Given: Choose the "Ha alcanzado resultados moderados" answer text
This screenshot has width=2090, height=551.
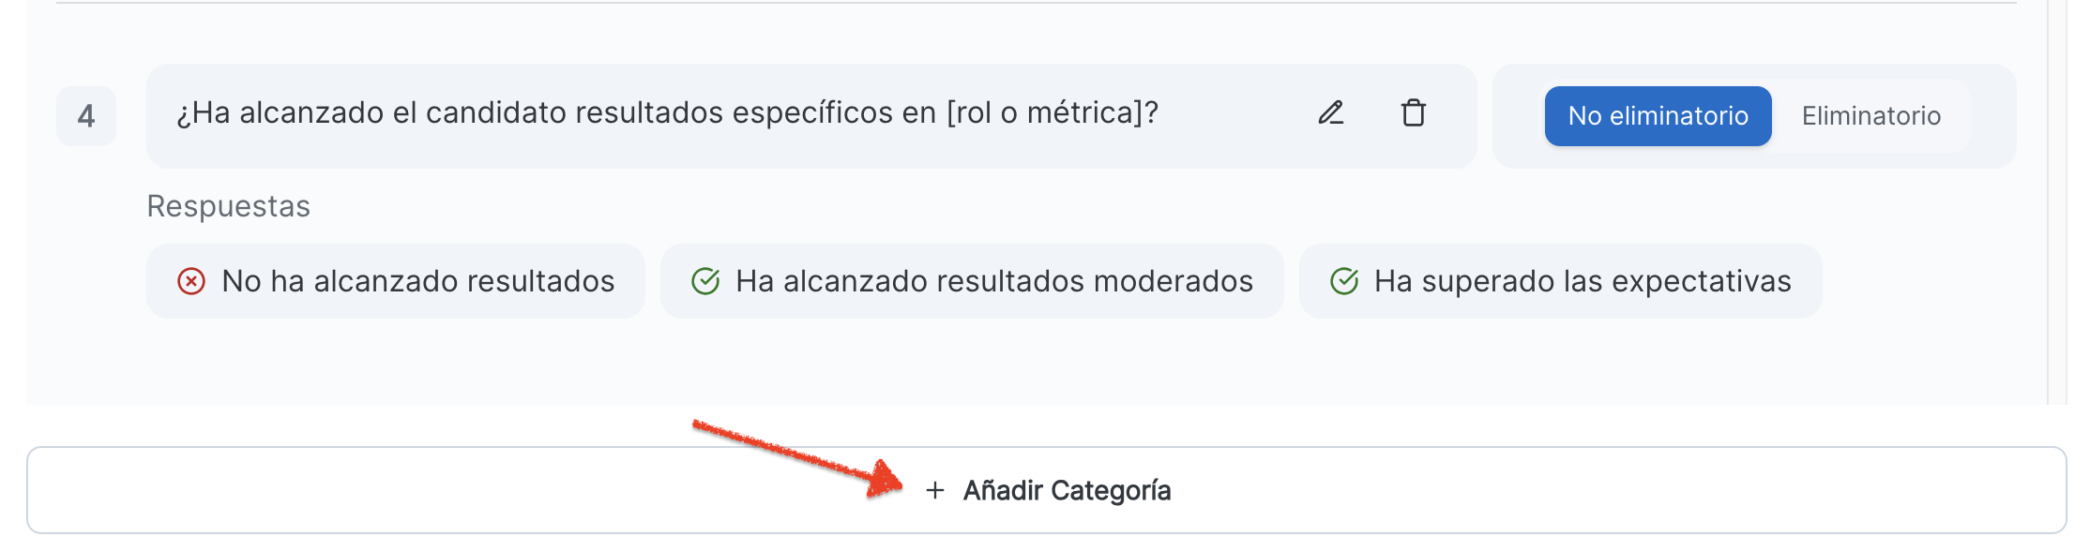Looking at the screenshot, I should point(993,281).
